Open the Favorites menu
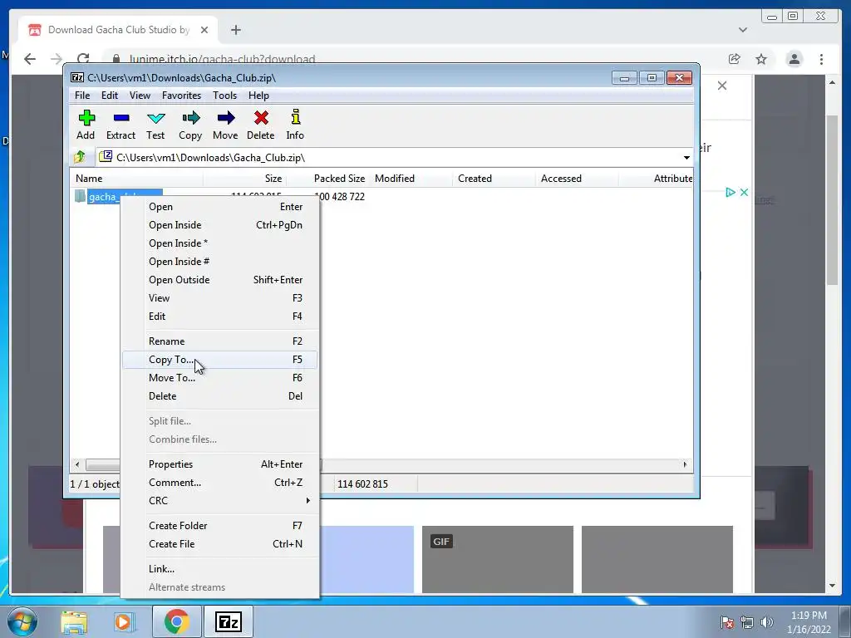Screen dimensions: 851x638 [x=181, y=96]
